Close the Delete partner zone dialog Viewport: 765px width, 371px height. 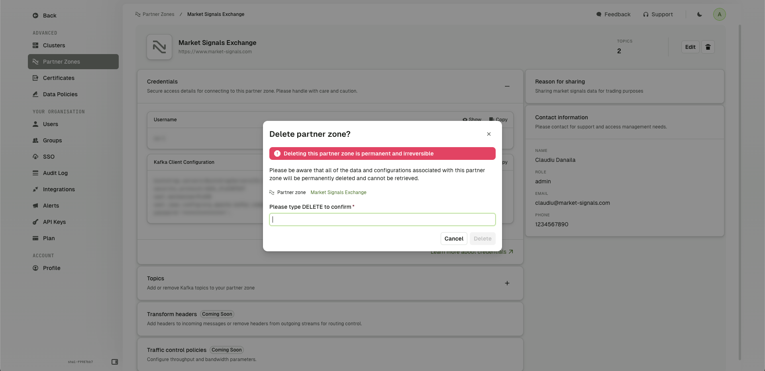tap(488, 134)
